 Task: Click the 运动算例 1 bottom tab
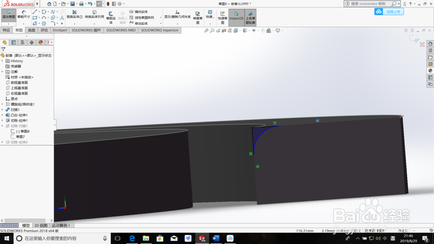coord(61,225)
